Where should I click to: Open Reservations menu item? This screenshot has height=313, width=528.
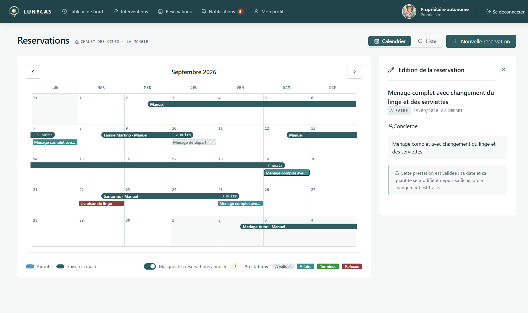point(175,11)
